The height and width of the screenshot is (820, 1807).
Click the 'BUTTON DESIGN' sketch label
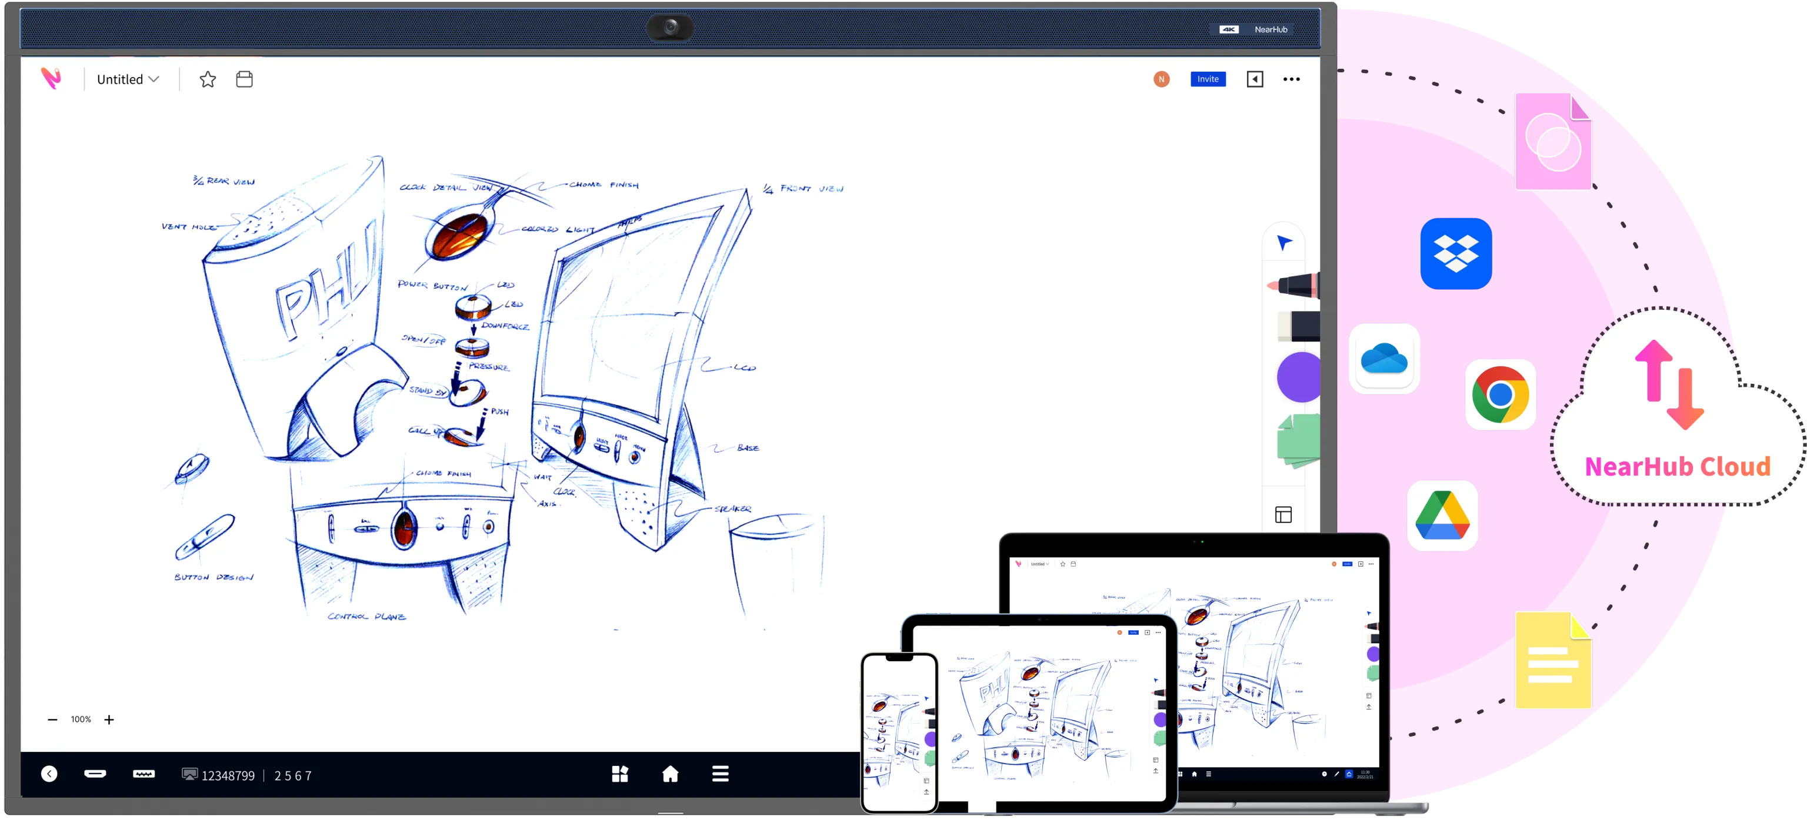point(214,577)
